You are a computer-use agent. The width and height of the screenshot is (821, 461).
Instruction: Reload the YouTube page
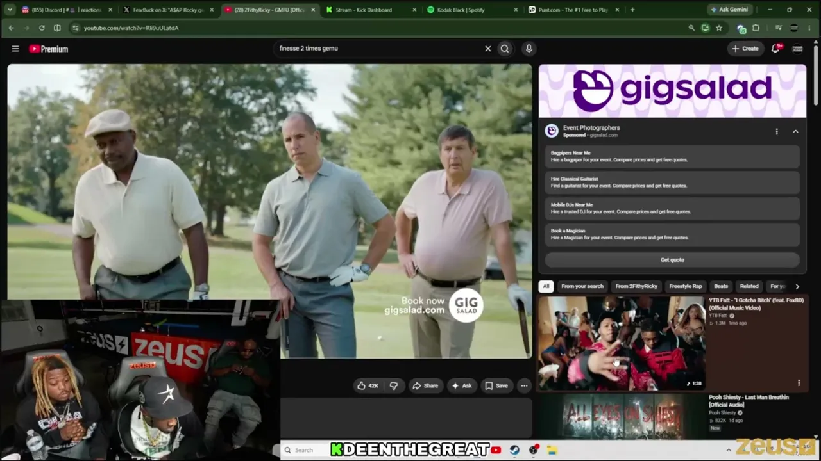pyautogui.click(x=42, y=28)
